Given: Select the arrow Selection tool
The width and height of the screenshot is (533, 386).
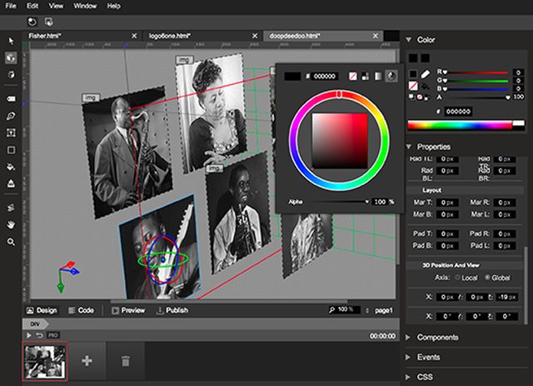Looking at the screenshot, I should click(11, 41).
